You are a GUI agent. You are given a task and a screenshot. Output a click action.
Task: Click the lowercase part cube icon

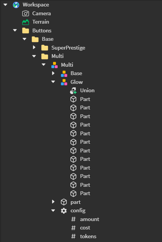[x=64, y=202]
